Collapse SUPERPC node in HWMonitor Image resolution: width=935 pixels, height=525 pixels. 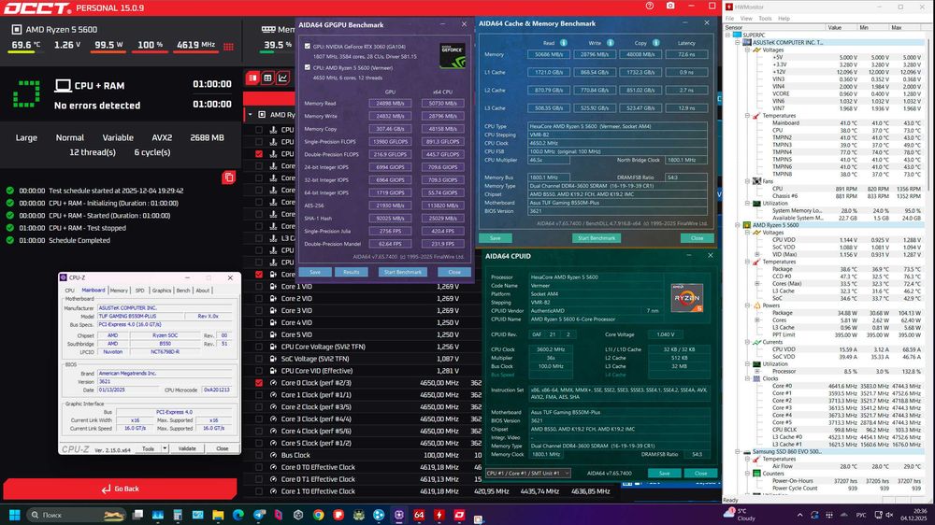click(728, 35)
